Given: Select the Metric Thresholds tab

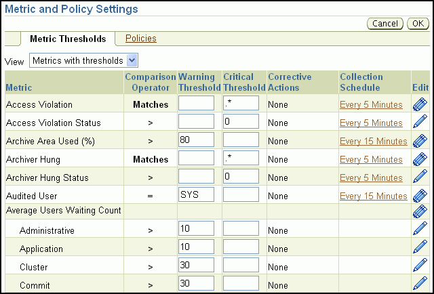Looking at the screenshot, I should click(67, 39).
